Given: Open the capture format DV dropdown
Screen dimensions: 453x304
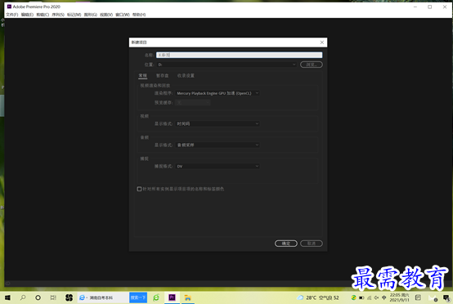Looking at the screenshot, I should [218, 166].
